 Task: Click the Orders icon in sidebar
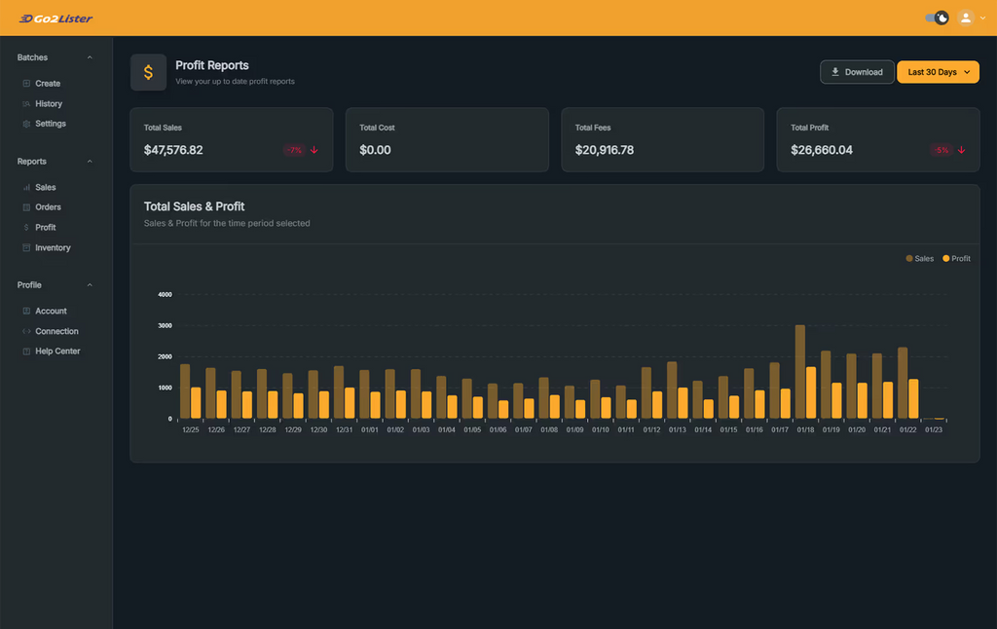[26, 207]
